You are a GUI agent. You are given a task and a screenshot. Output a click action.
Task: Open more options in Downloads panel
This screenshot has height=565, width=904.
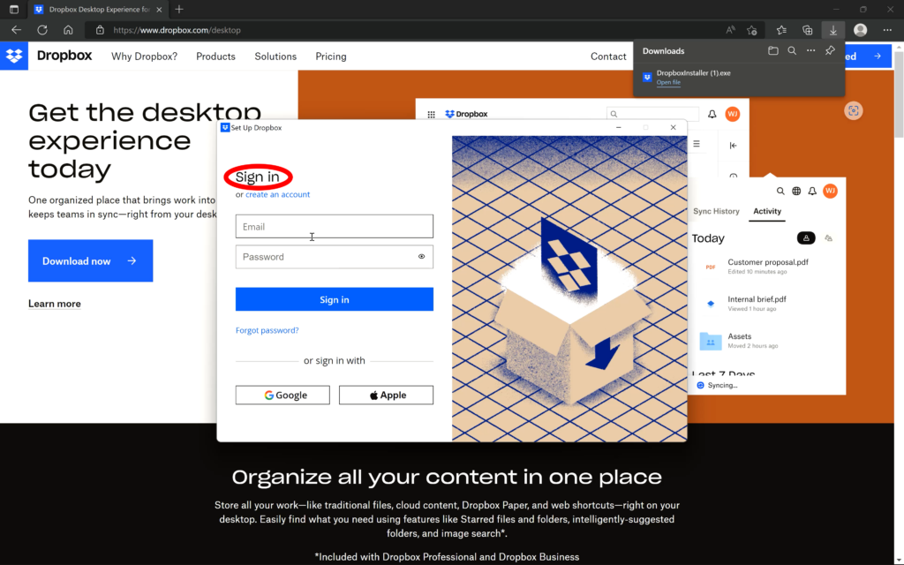[x=810, y=50]
